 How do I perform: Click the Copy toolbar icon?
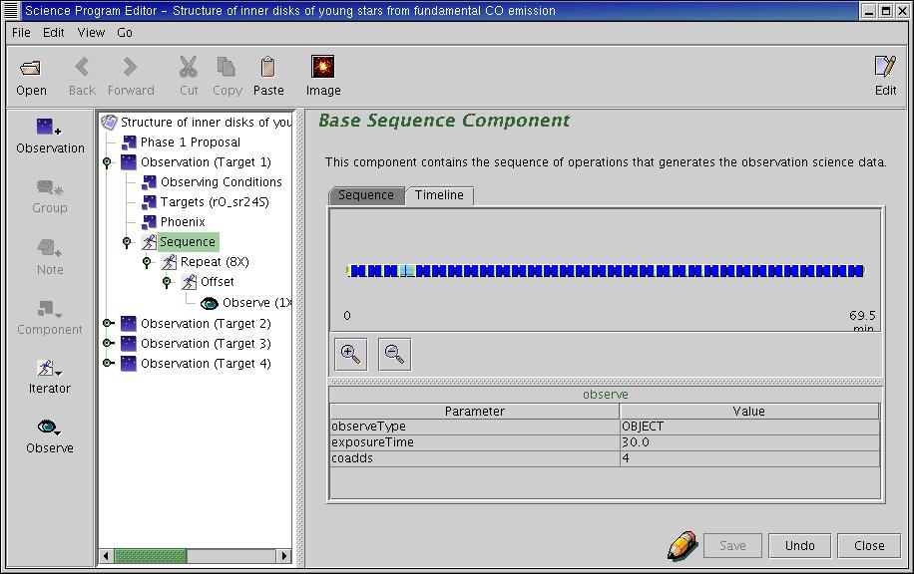point(227,67)
